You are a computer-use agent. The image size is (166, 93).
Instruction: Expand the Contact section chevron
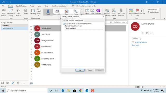pyautogui.click(x=141, y=38)
